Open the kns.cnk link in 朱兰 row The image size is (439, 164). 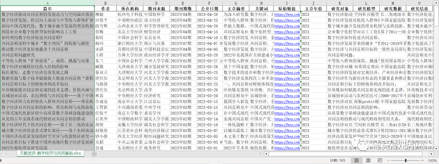tap(287, 61)
